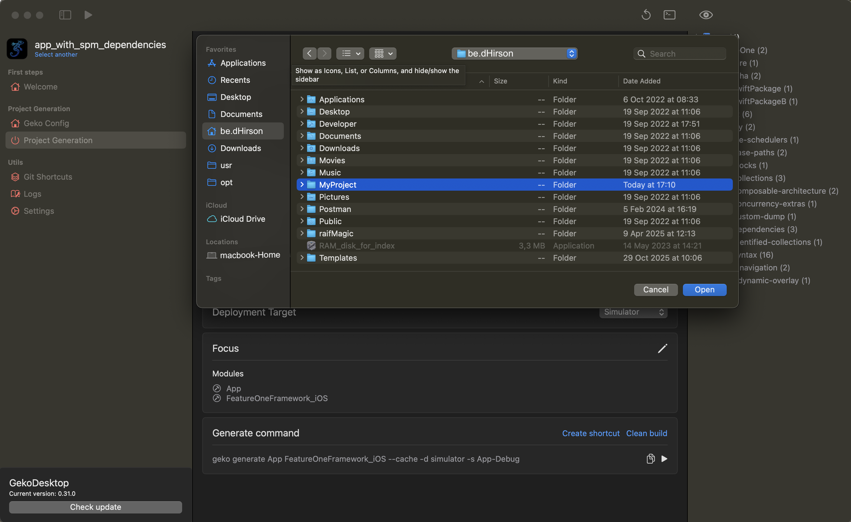851x522 pixels.
Task: Open the be.dHirson folder path dropdown
Action: [514, 54]
